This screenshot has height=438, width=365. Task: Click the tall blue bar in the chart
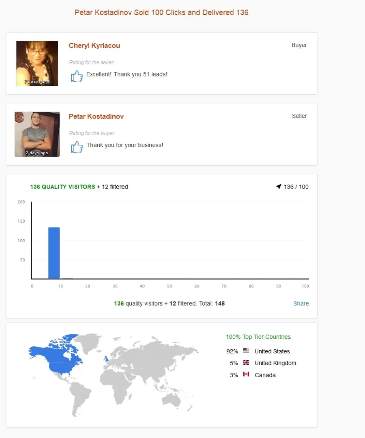click(54, 253)
